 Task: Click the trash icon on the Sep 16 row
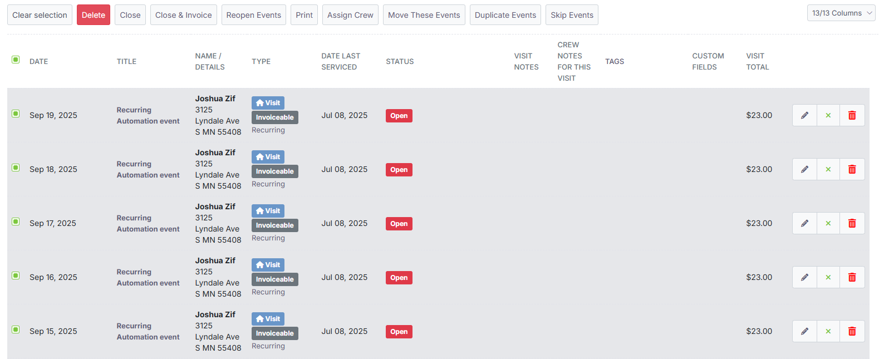[x=852, y=277]
